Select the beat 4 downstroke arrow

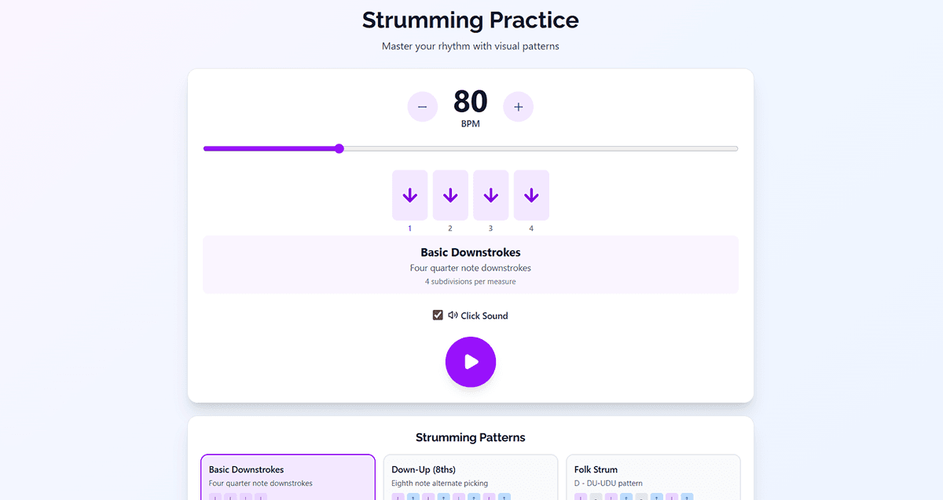point(531,195)
